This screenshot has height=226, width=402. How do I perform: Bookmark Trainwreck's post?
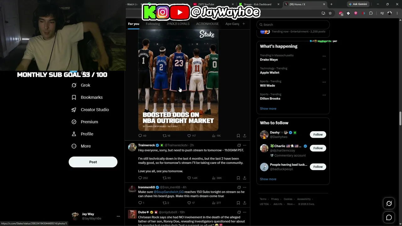click(x=238, y=178)
